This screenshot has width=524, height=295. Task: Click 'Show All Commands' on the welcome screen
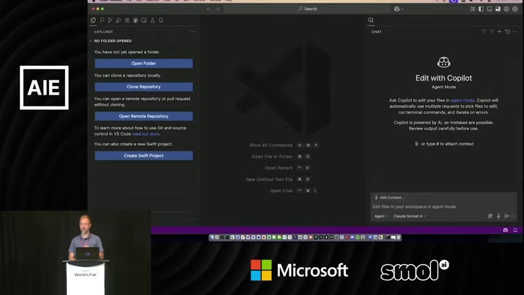(271, 145)
